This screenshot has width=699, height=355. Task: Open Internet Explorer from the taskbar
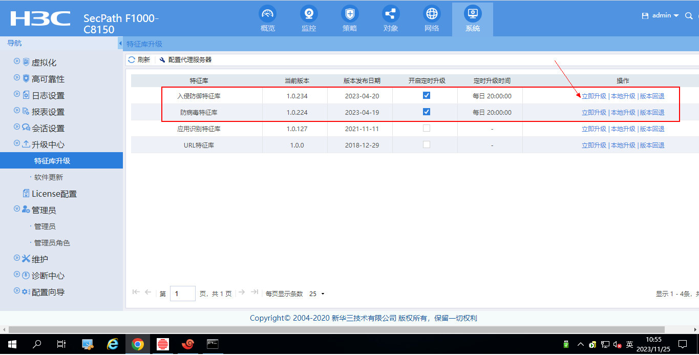coord(113,344)
